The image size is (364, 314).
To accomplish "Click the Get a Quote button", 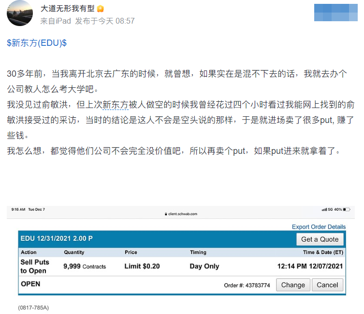I will click(x=320, y=239).
